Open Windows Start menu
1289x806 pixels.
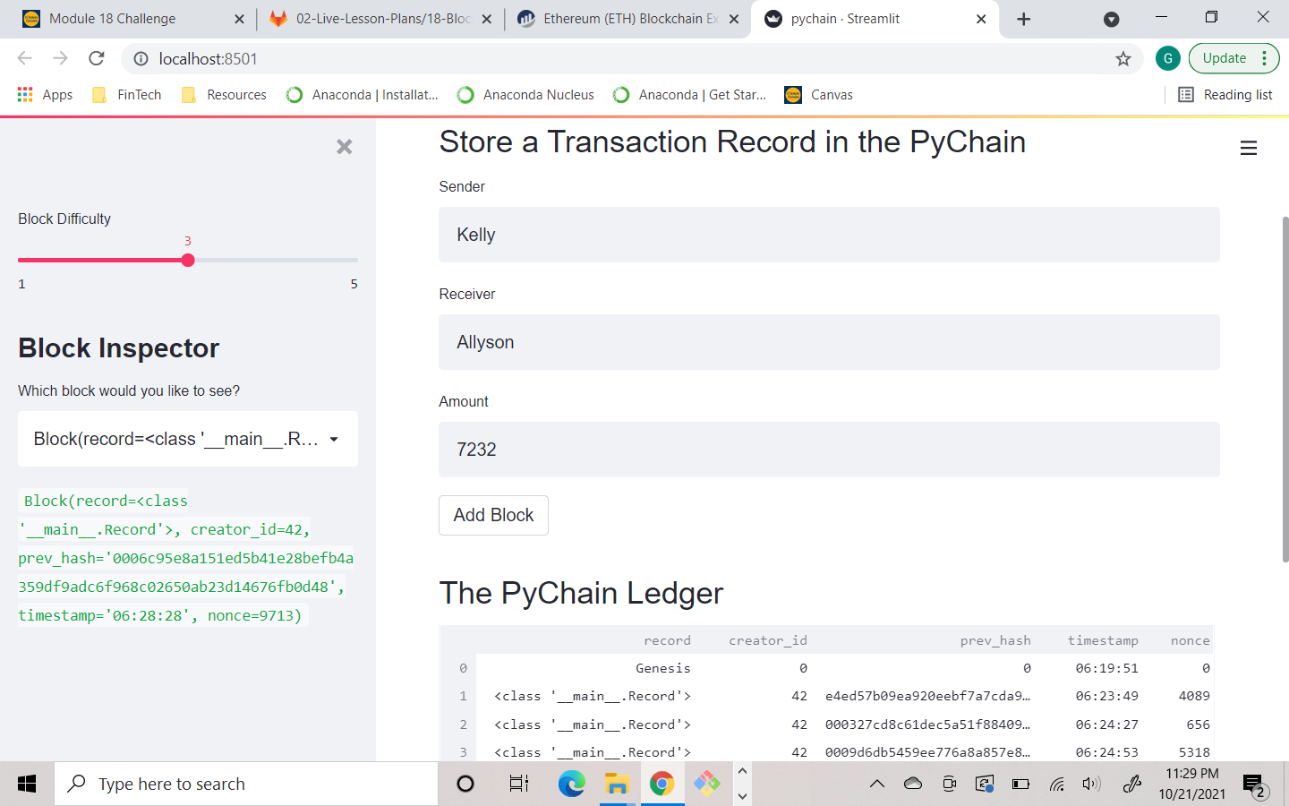(27, 784)
